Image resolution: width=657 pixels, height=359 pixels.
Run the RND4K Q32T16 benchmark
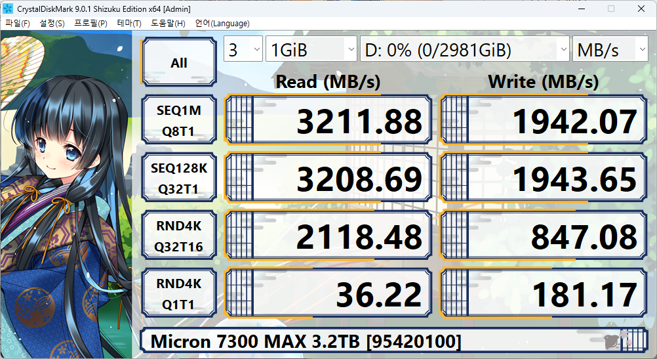pos(179,236)
